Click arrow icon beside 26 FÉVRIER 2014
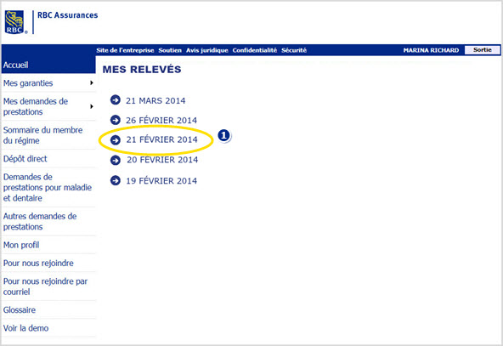The height and width of the screenshot is (346, 503). (116, 120)
